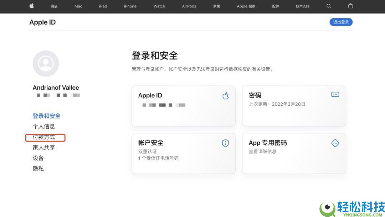The width and height of the screenshot is (385, 217).
Task: Open 家人共享 settings
Action: pyautogui.click(x=43, y=147)
